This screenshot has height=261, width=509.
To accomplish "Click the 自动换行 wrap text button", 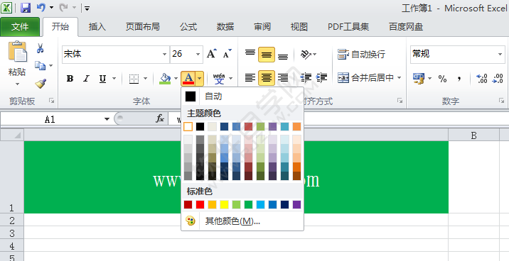I will click(361, 54).
